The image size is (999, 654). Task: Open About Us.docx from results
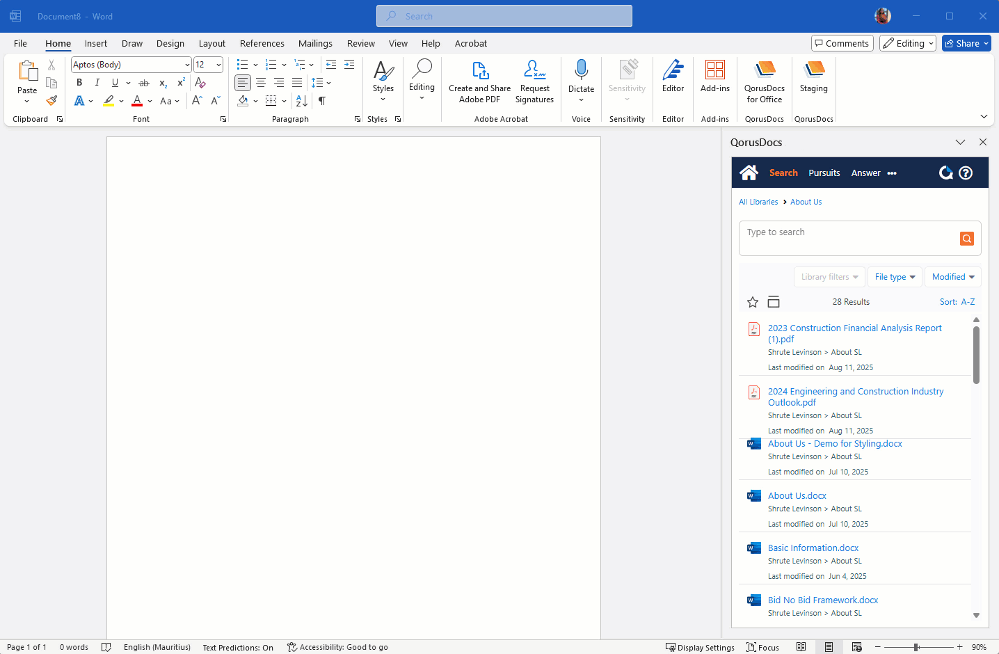pyautogui.click(x=797, y=495)
